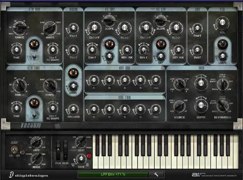This screenshot has height=180, width=243.
Task: Click the small round button beside ARP switch
Action: point(23,153)
